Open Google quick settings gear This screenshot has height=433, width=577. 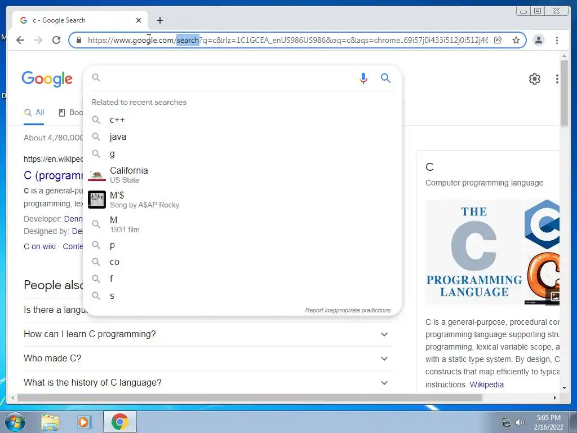click(534, 79)
